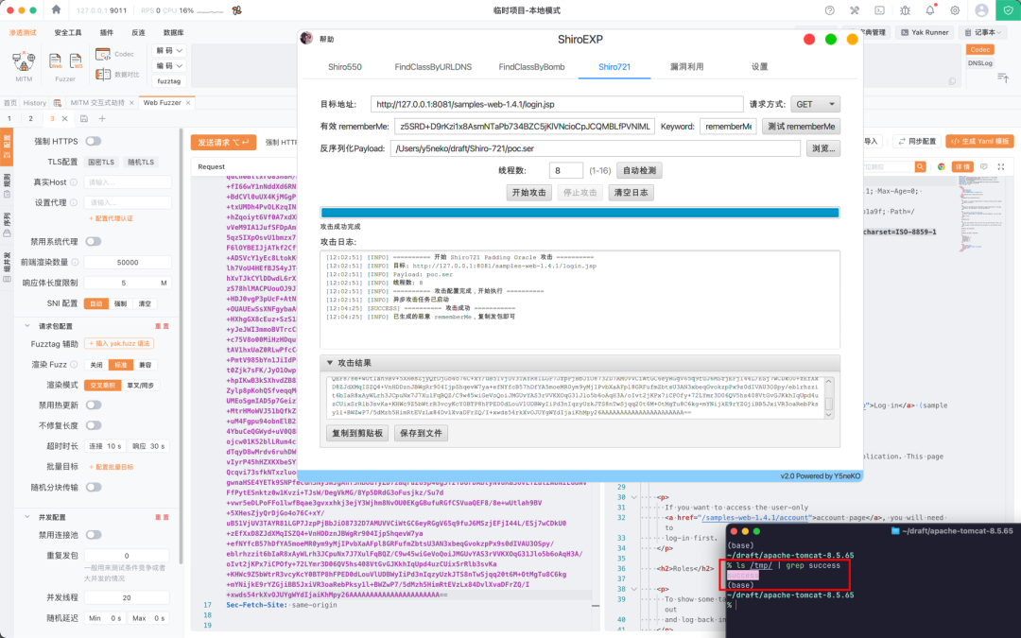Viewport: 1021px width, 638px height.
Task: Open the 帮助 menu in ShiroEXP
Action: (x=326, y=39)
